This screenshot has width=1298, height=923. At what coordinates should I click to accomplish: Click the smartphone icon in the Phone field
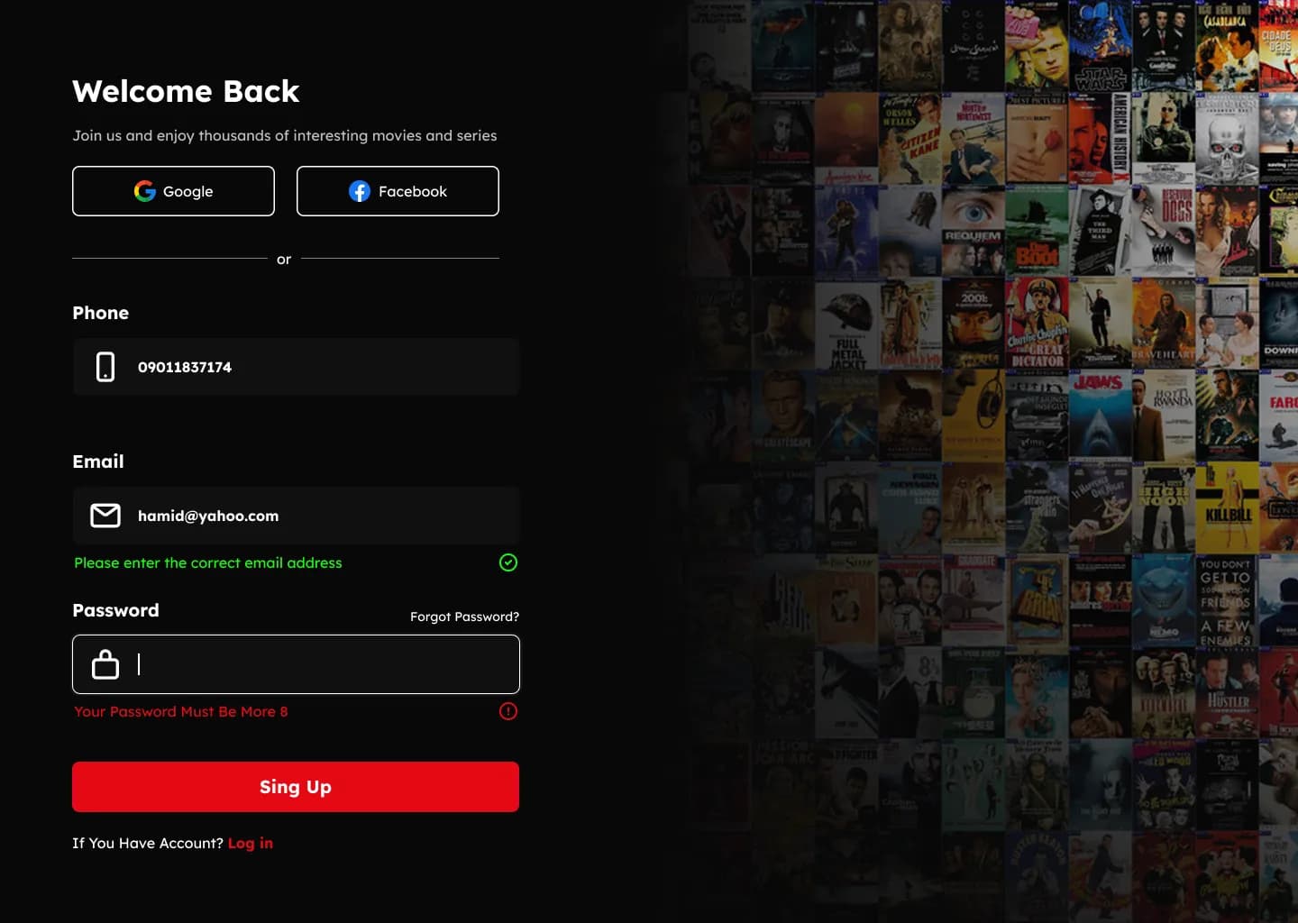pos(105,367)
